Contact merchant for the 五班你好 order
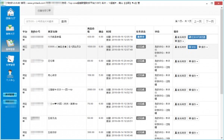Viewport: 224px width, 140px height. click(180, 133)
